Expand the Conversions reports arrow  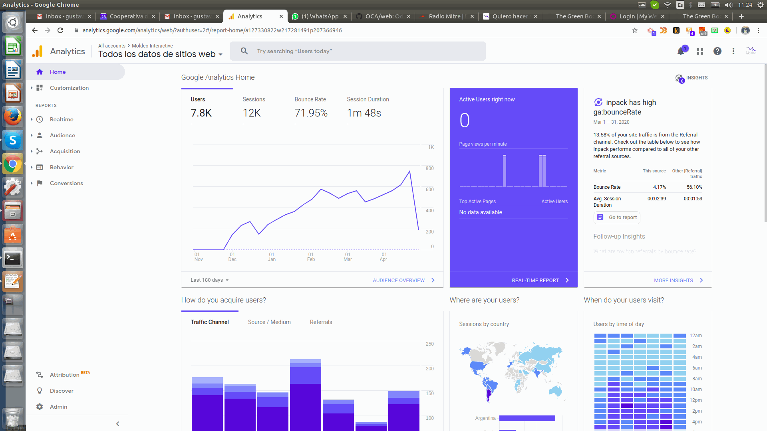[x=32, y=183]
